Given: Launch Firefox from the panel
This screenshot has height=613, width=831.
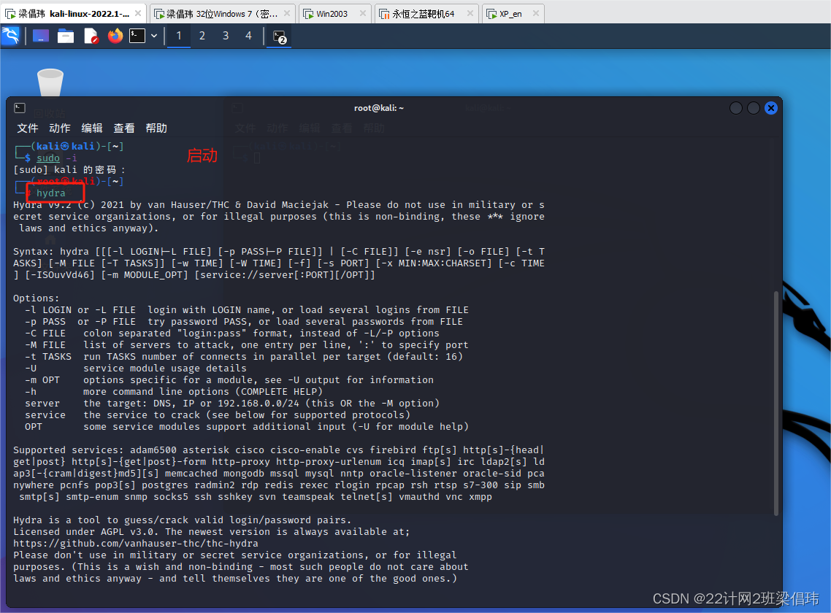Looking at the screenshot, I should pyautogui.click(x=115, y=36).
